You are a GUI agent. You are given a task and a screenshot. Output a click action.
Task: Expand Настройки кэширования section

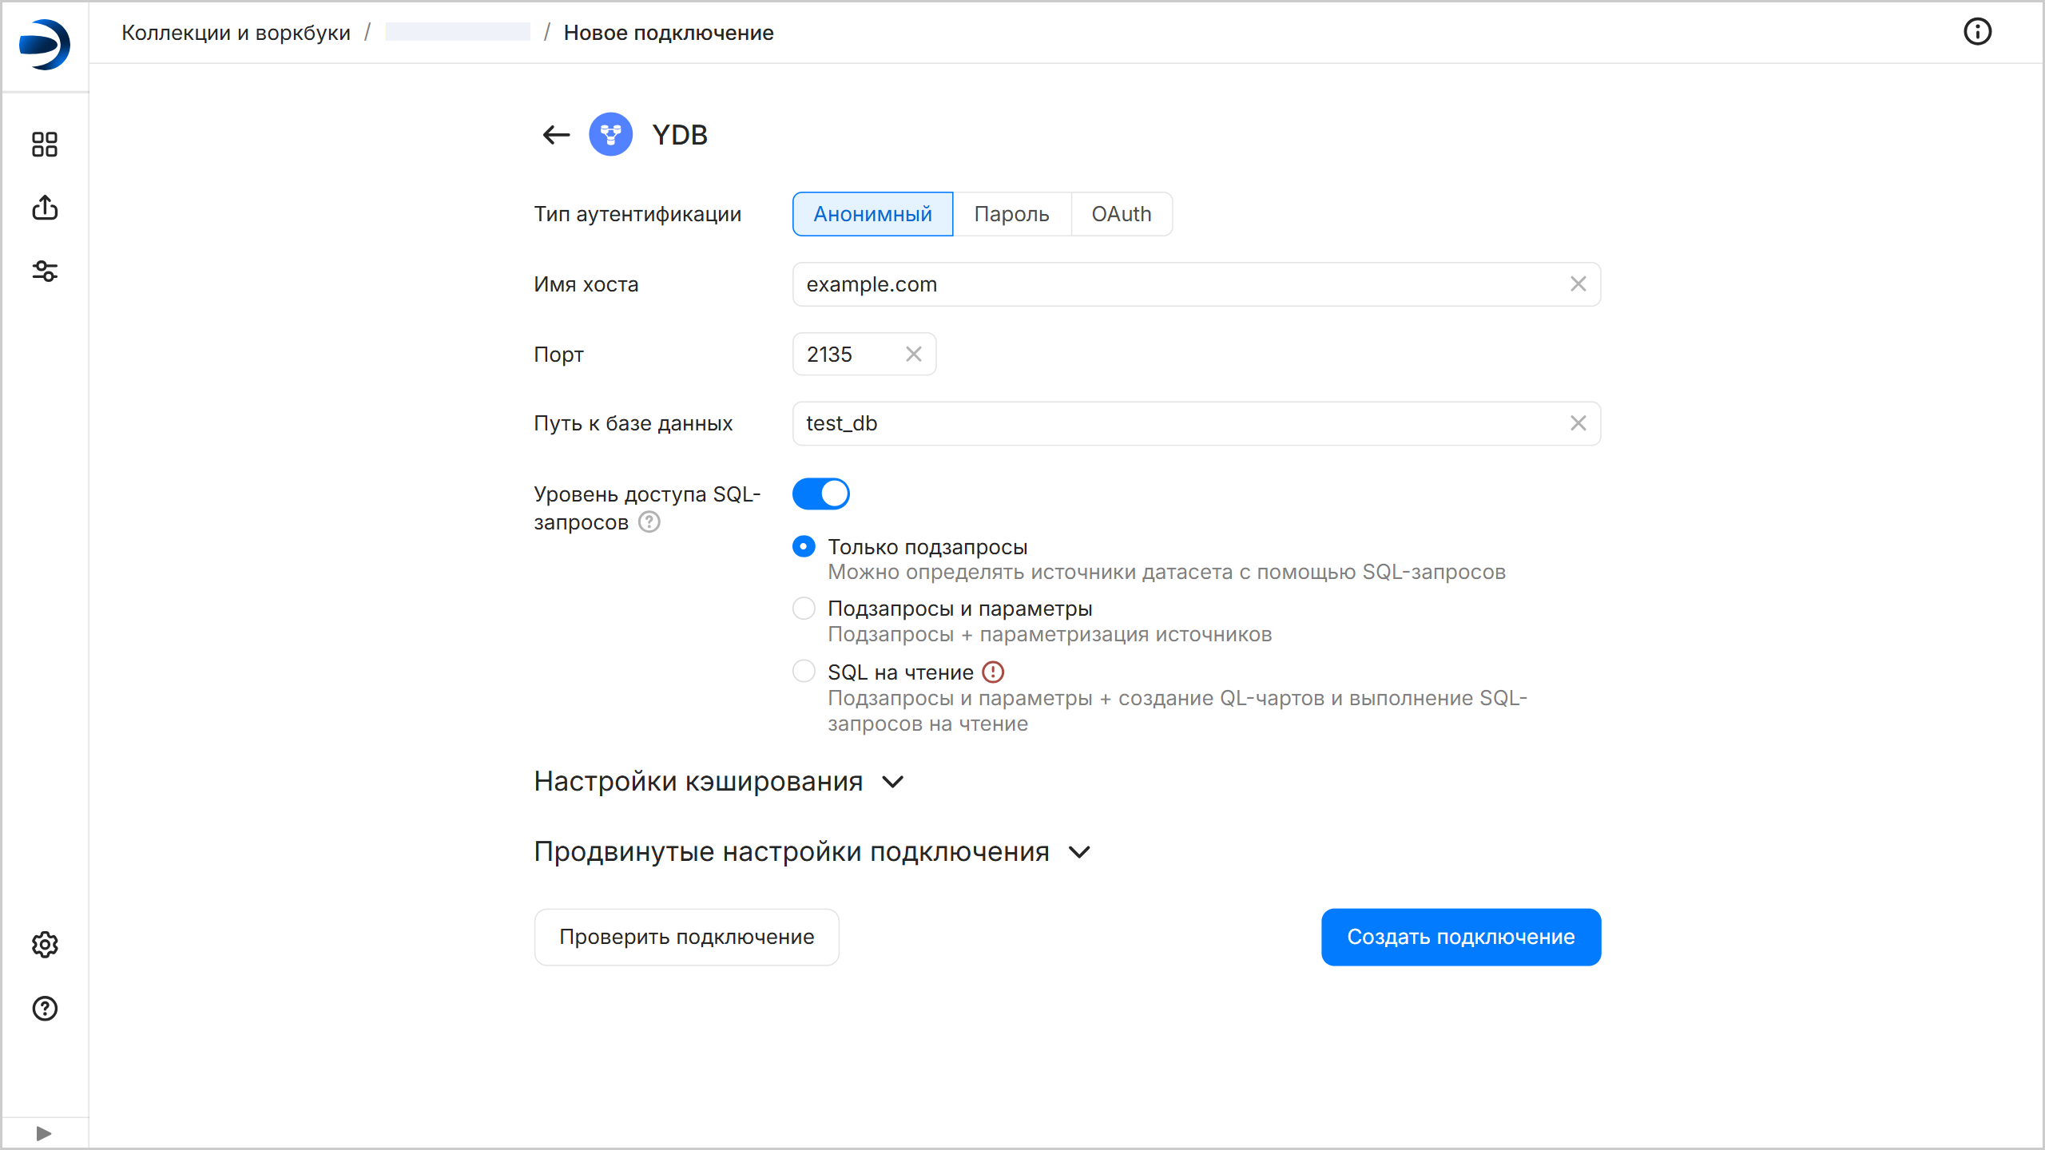point(719,781)
